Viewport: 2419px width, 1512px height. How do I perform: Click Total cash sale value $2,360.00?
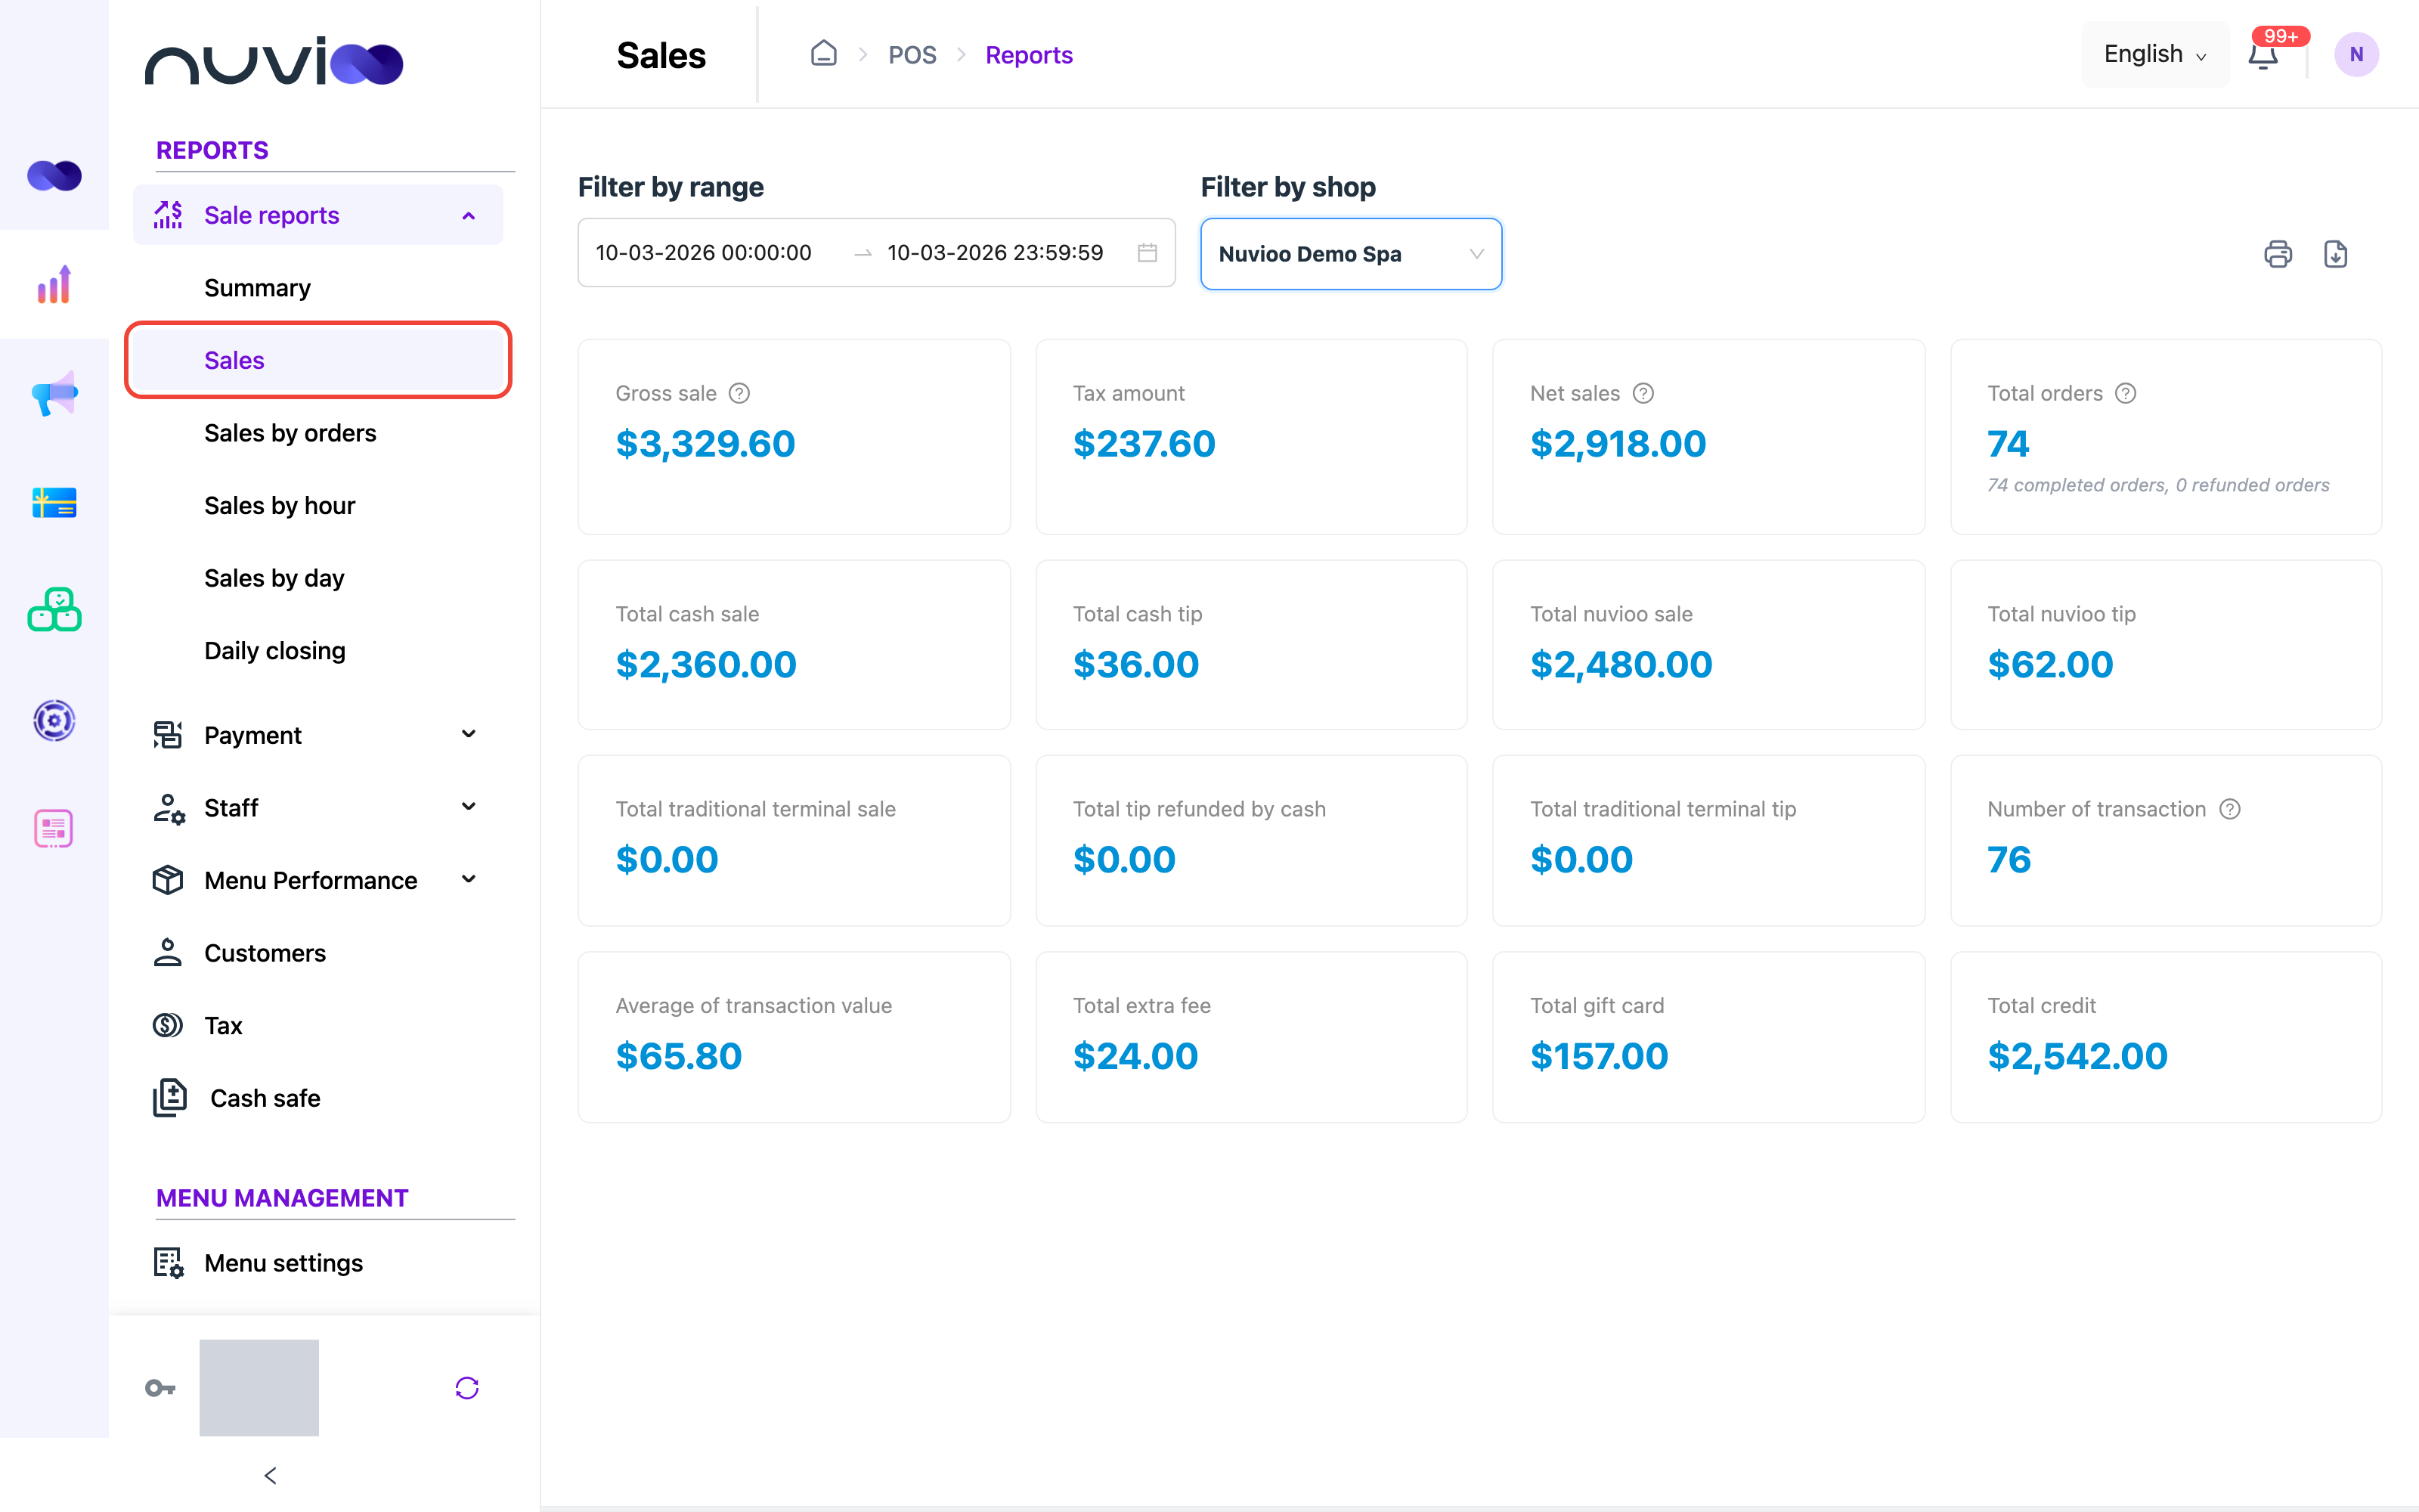pos(706,665)
